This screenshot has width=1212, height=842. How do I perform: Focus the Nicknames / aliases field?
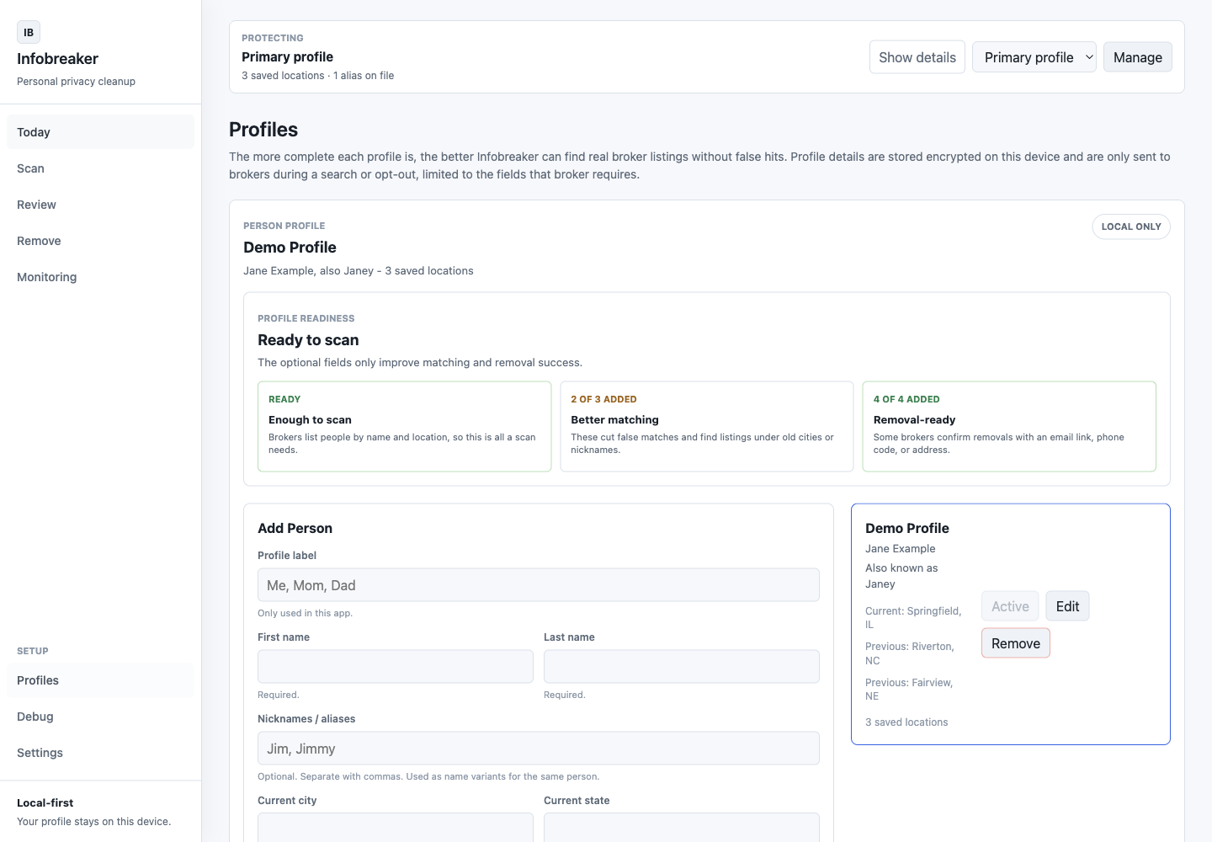(x=539, y=749)
